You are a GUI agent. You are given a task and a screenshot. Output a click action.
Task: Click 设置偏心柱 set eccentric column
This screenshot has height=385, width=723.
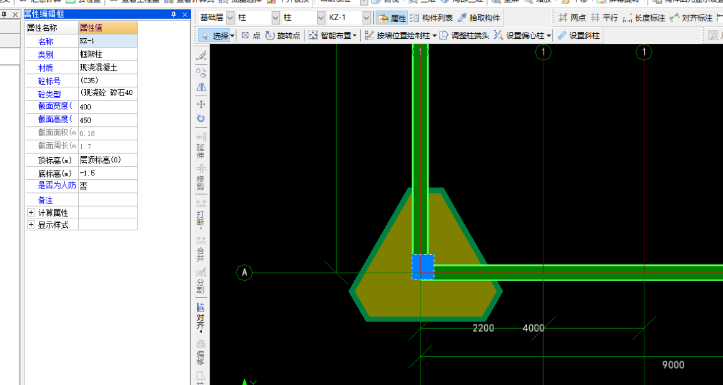click(519, 35)
